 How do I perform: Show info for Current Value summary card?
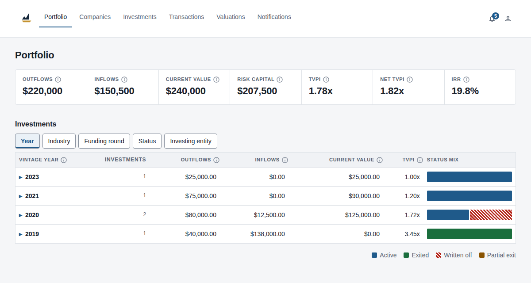click(216, 80)
